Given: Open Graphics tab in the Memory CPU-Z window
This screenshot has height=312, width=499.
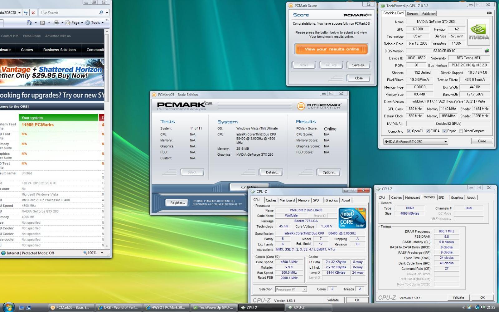Looking at the screenshot, I should coord(457,197).
